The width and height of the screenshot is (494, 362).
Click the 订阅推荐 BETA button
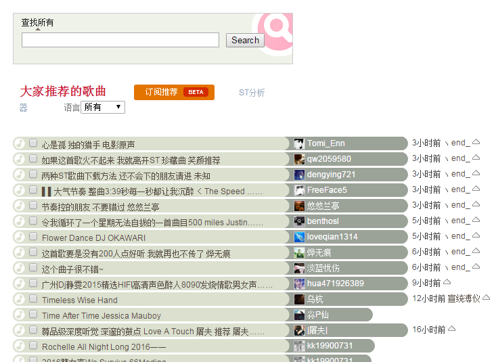[174, 92]
